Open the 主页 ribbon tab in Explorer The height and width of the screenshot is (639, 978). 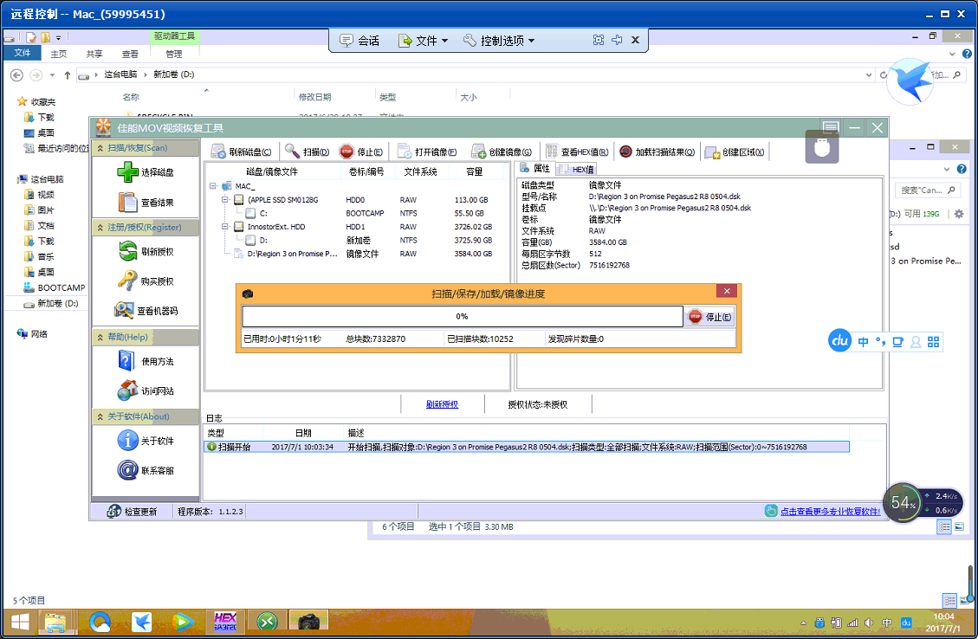pos(59,55)
